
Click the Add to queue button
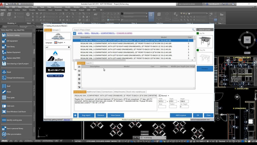point(181,115)
